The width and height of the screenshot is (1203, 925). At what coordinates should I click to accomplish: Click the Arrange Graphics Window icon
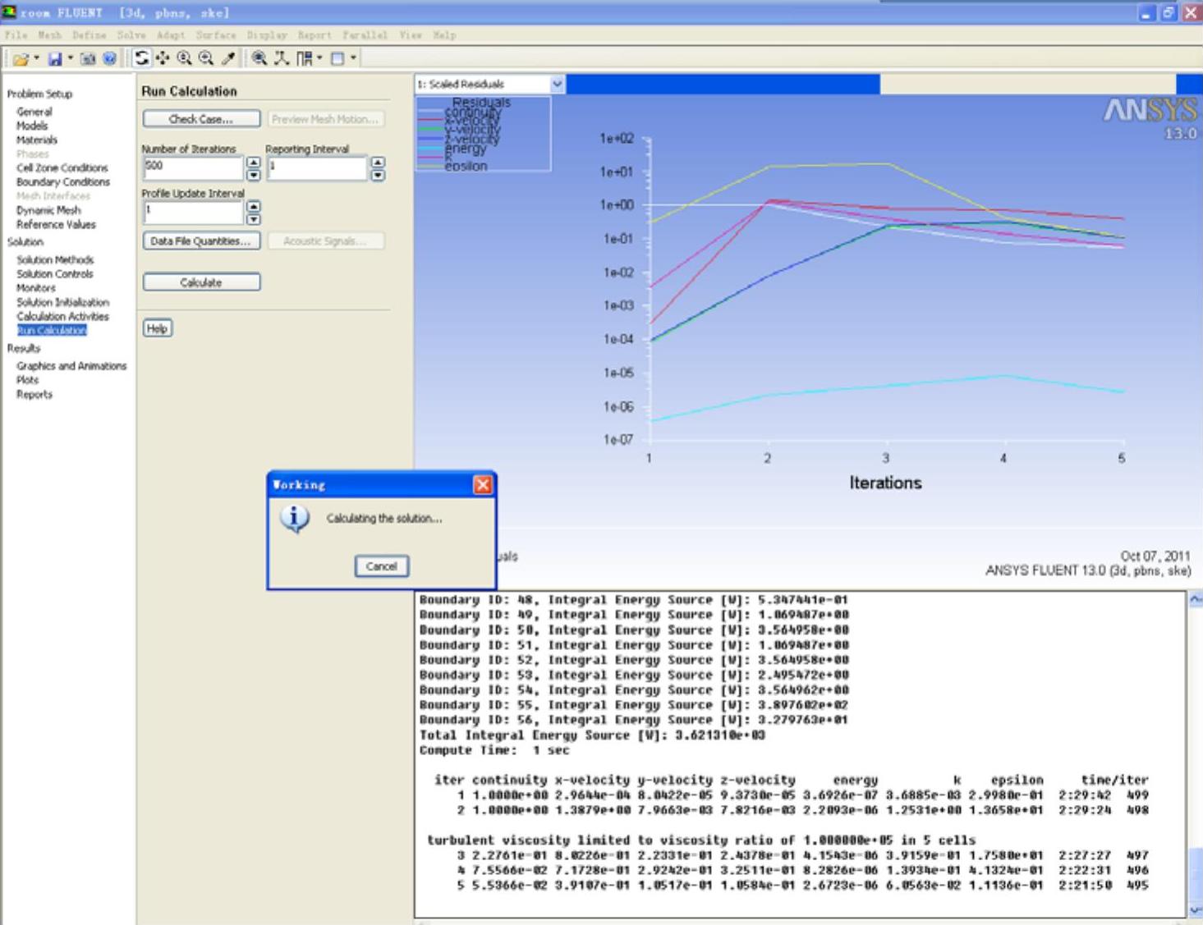click(337, 58)
